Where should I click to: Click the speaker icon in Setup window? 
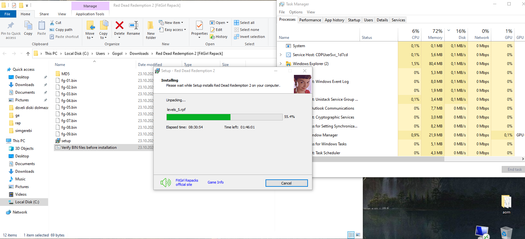pos(165,182)
